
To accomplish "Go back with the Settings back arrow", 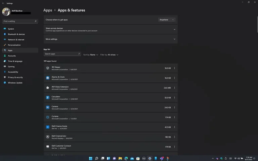I will click(3, 3).
